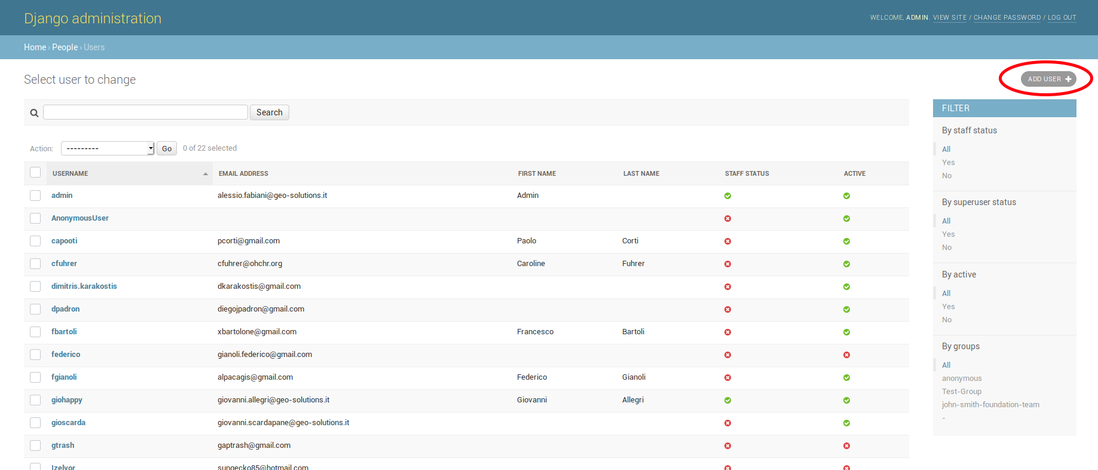The width and height of the screenshot is (1098, 470).
Task: Click dimitris.karakostis' green active icon
Action: 846,287
